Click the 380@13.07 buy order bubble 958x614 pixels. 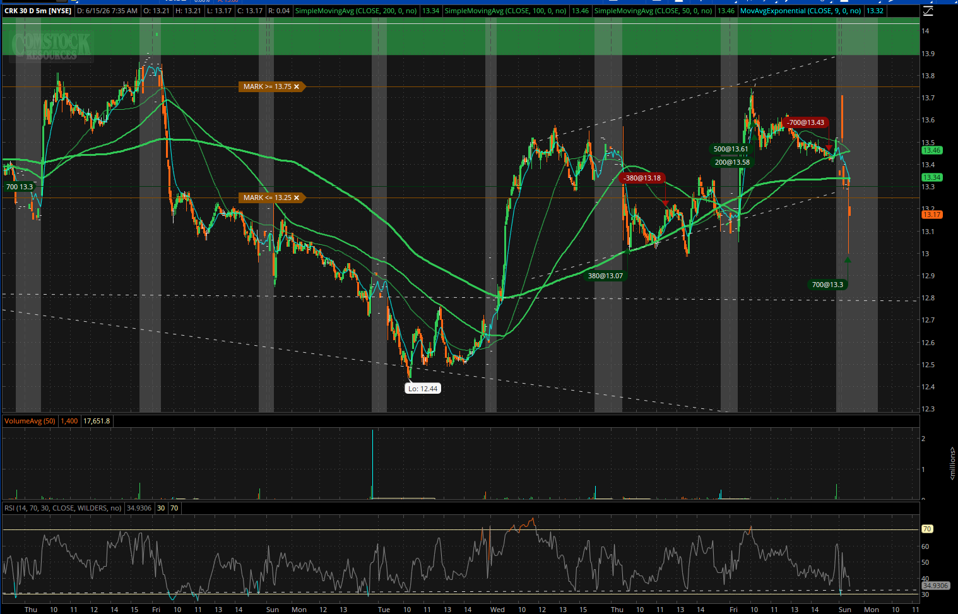(605, 276)
